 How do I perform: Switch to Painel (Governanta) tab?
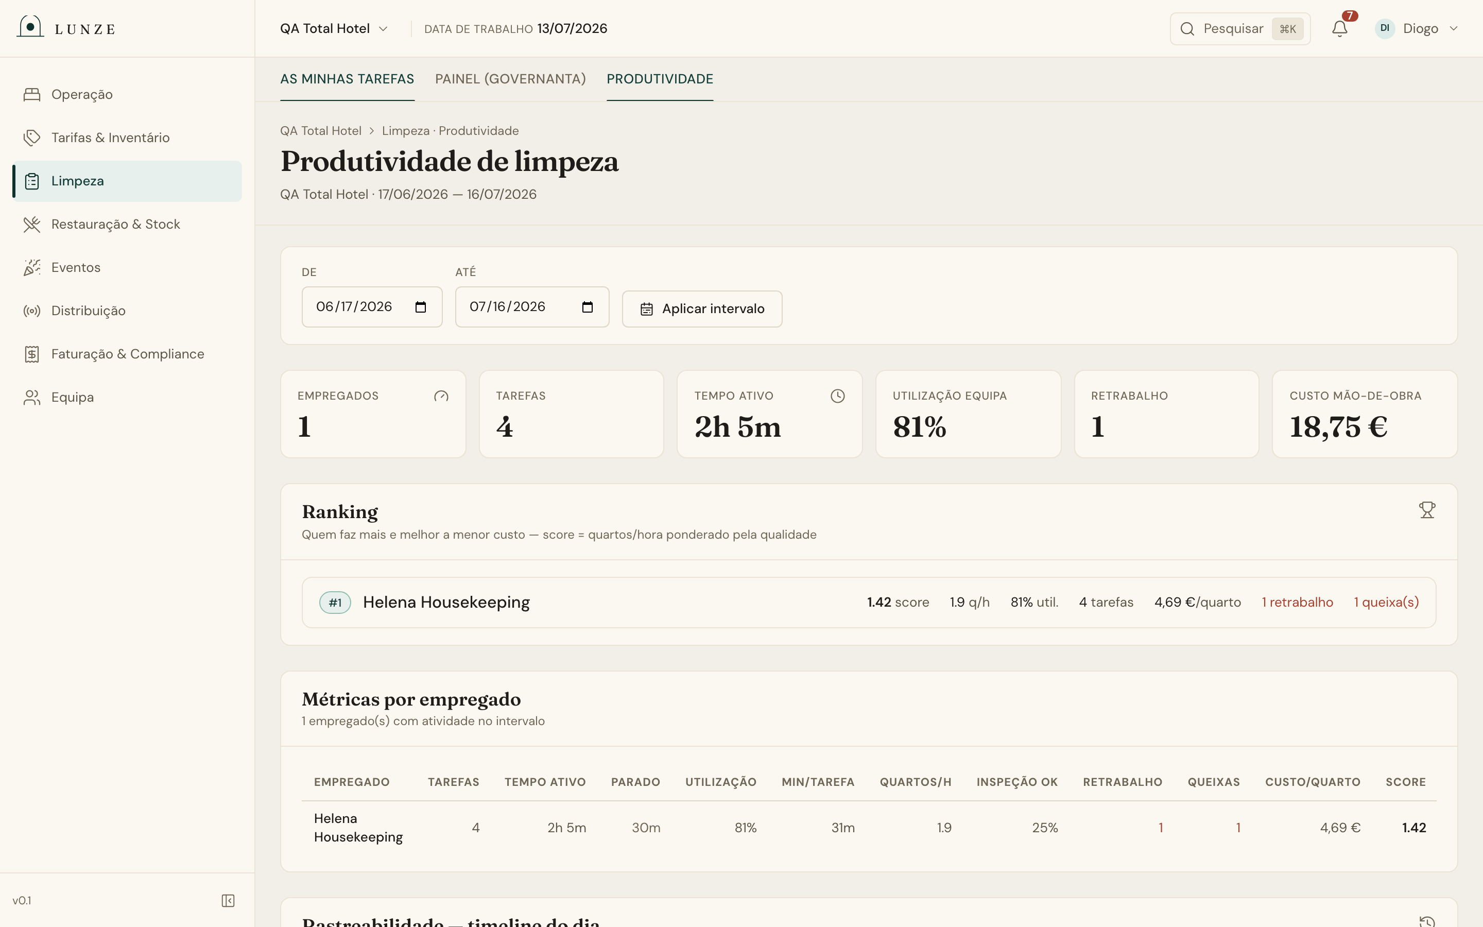pyautogui.click(x=510, y=79)
